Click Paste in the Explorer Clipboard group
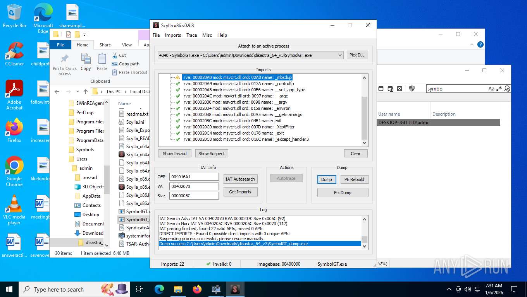 pyautogui.click(x=102, y=62)
